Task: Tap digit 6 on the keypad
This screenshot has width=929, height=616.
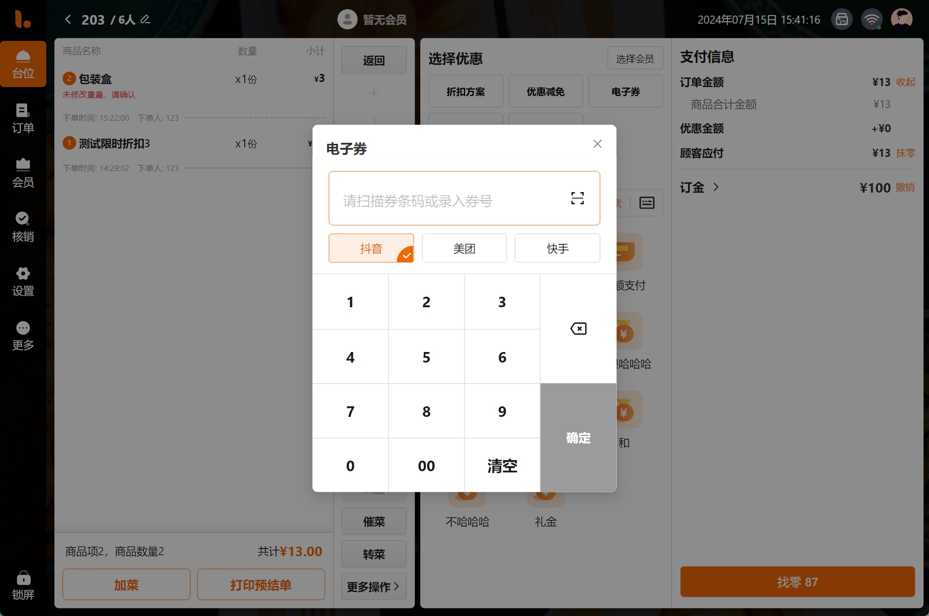Action: pos(502,357)
